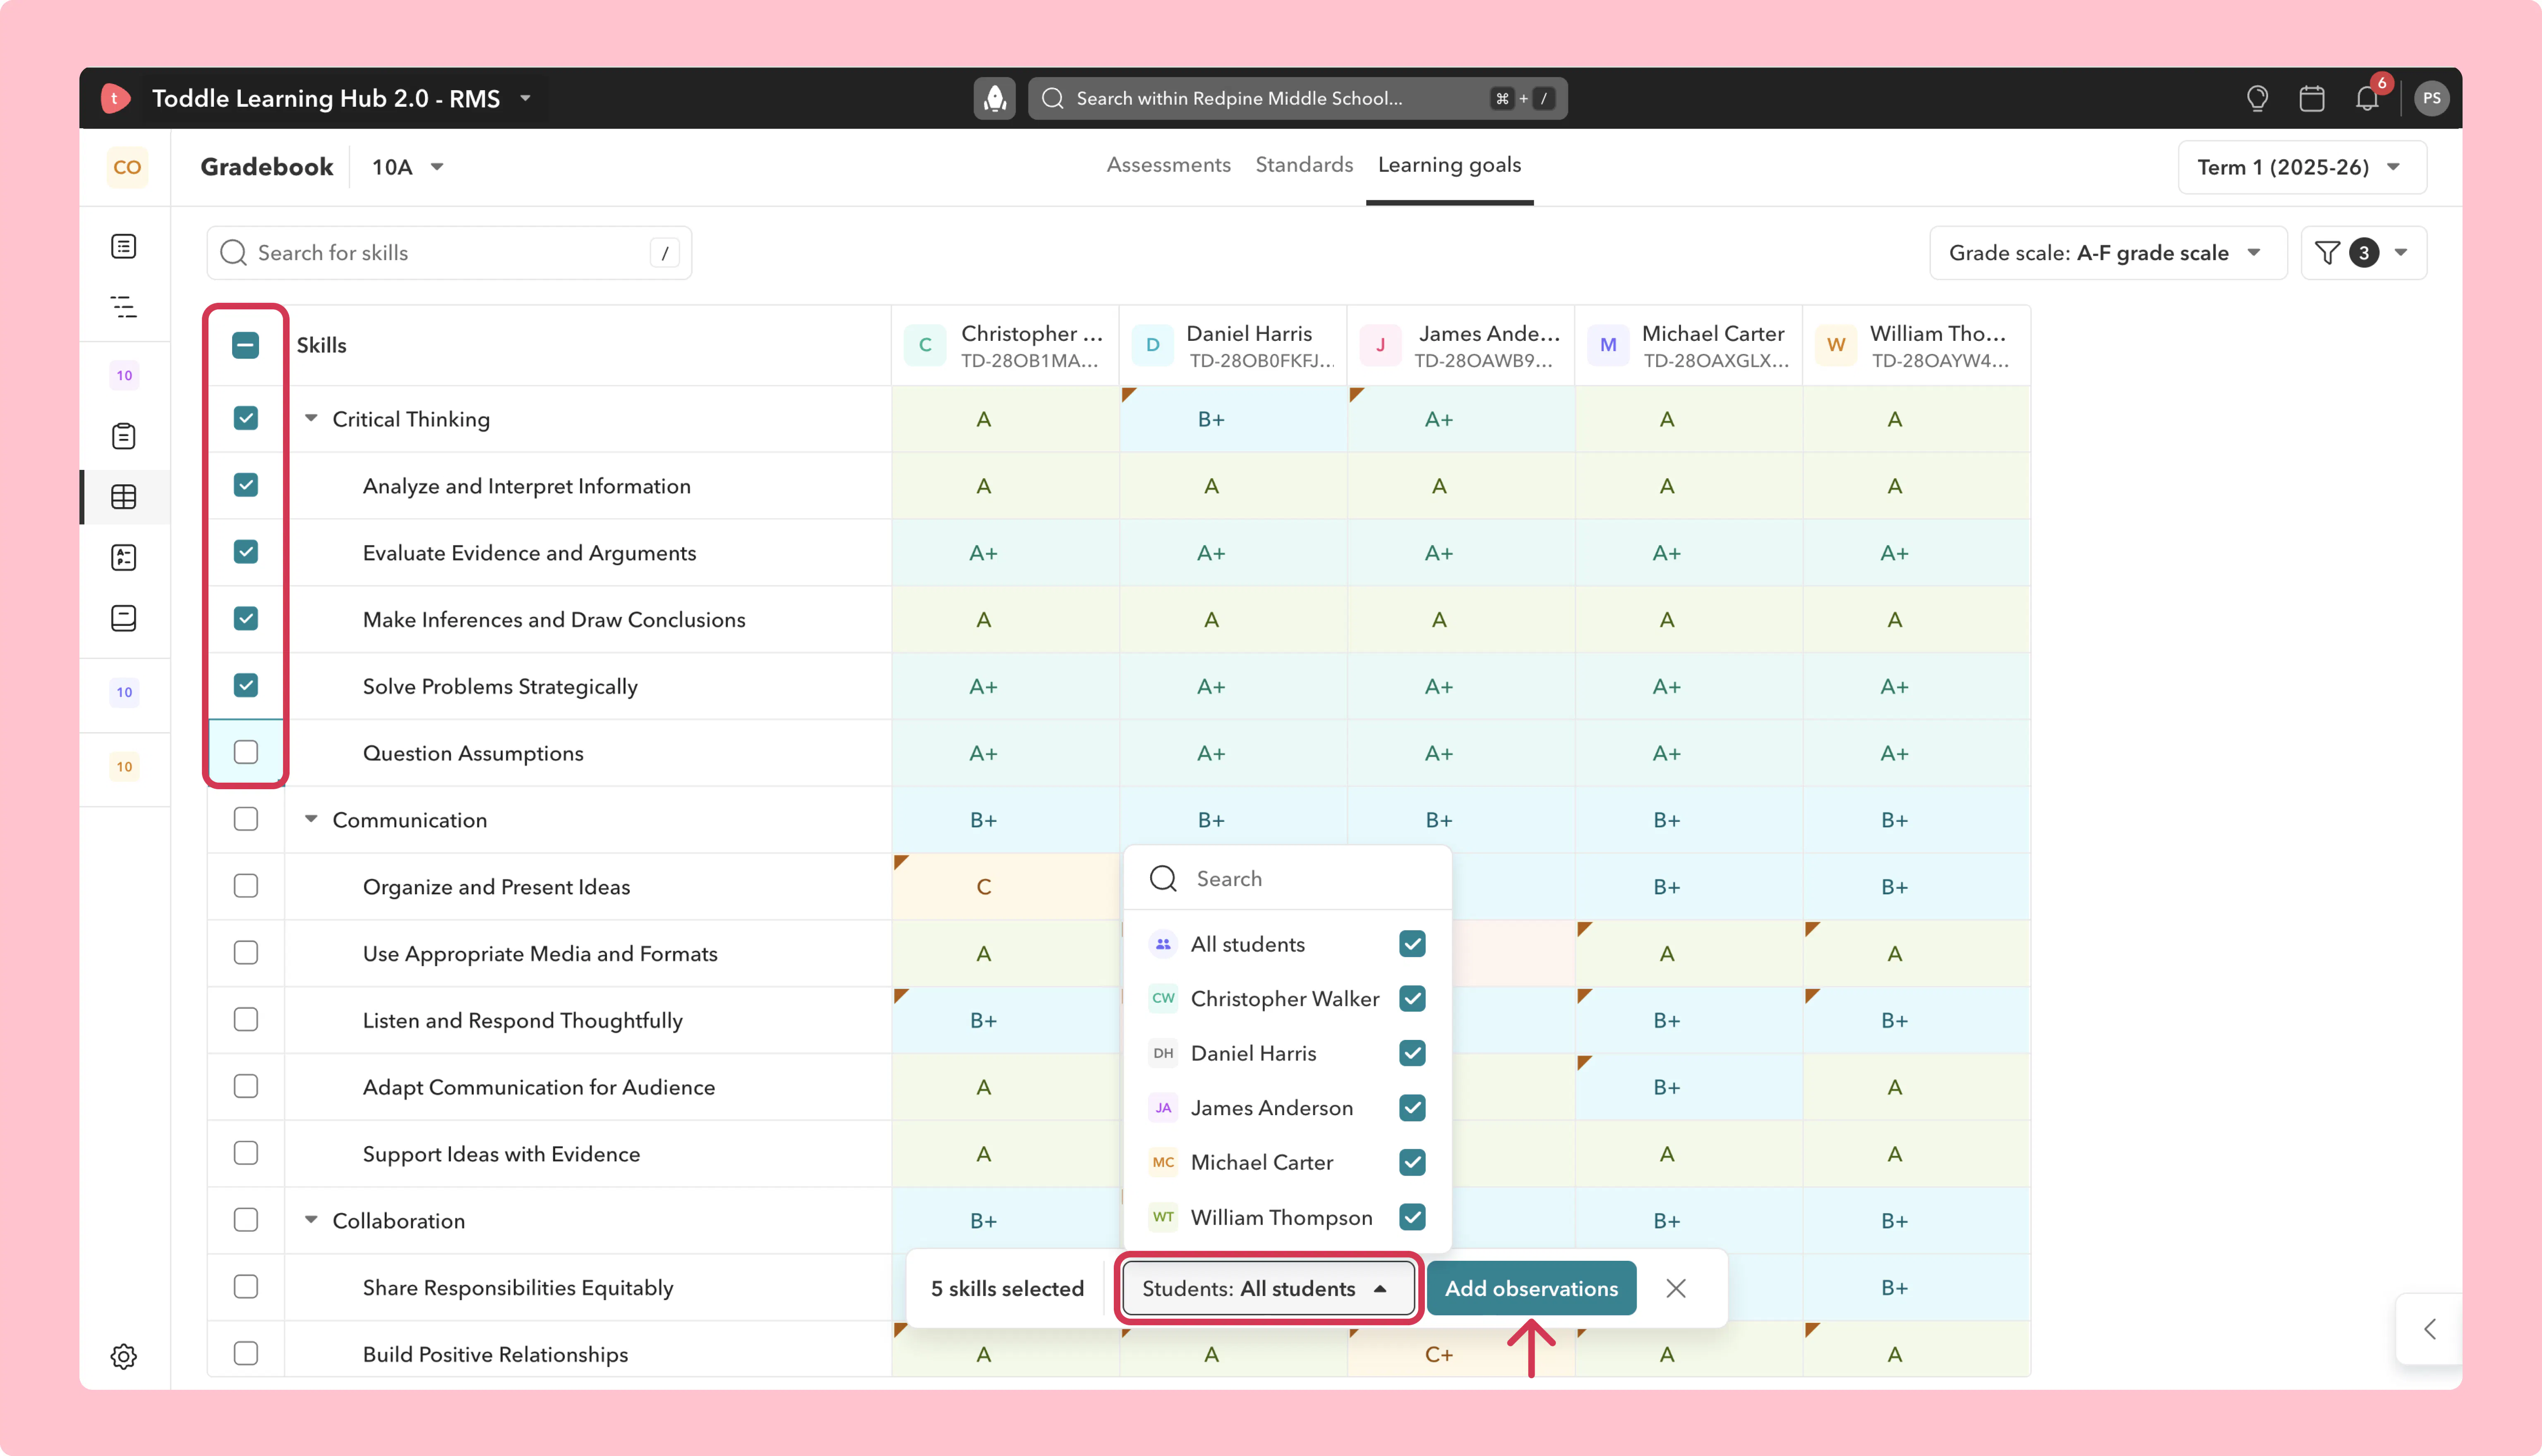Viewport: 2542px width, 1456px height.
Task: Click Michael Carter's M avatar in header
Action: click(x=1608, y=345)
